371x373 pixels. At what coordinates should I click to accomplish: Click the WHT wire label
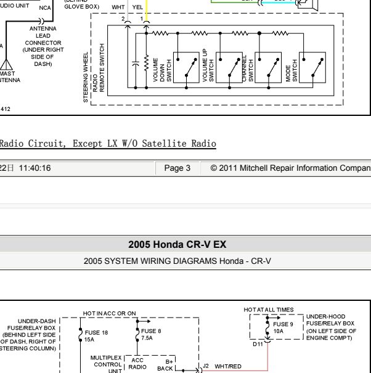(118, 7)
